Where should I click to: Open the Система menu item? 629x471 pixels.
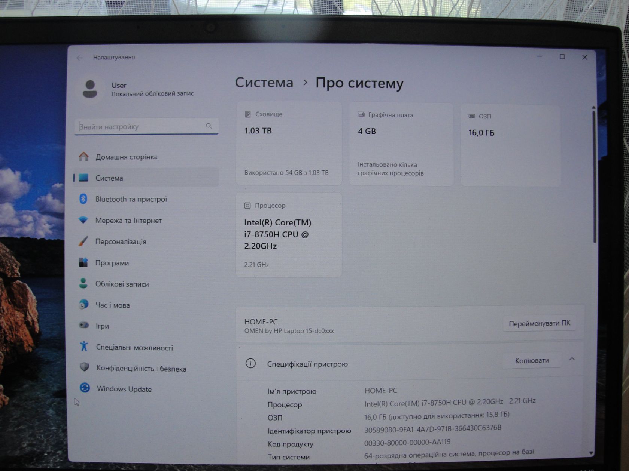click(x=146, y=178)
